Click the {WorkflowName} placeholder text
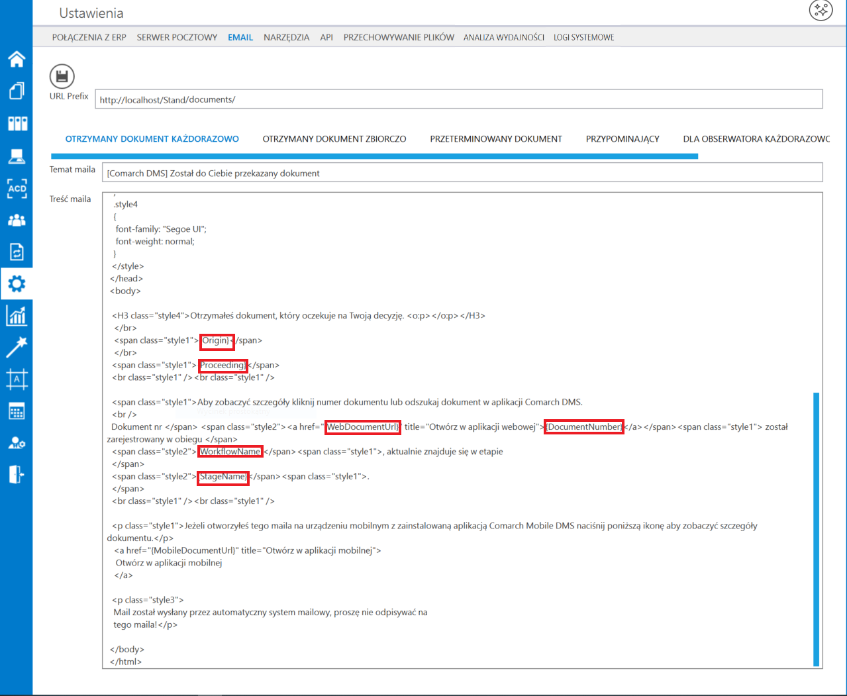847x696 pixels. coord(230,452)
